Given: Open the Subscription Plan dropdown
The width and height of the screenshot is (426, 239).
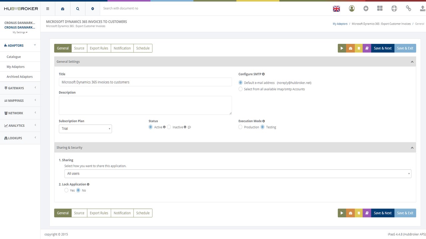Looking at the screenshot, I should point(85,129).
